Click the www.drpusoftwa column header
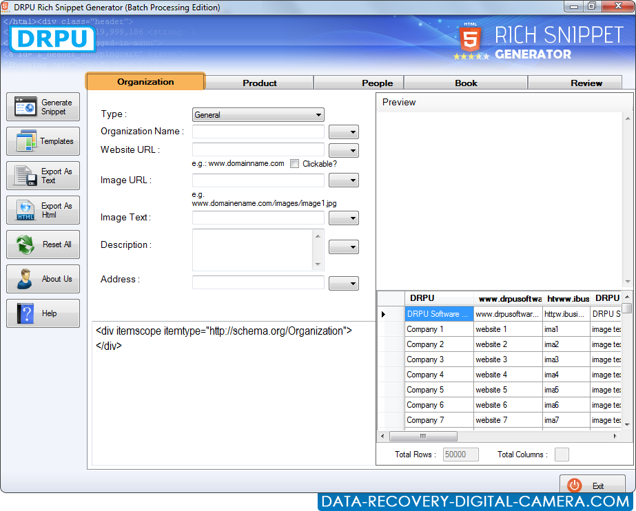The width and height of the screenshot is (636, 511). click(508, 298)
